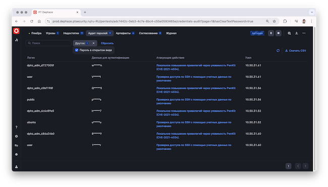This screenshot has height=187, width=328.
Task: Click the red PT Dephaze logo
Action: click(16, 31)
